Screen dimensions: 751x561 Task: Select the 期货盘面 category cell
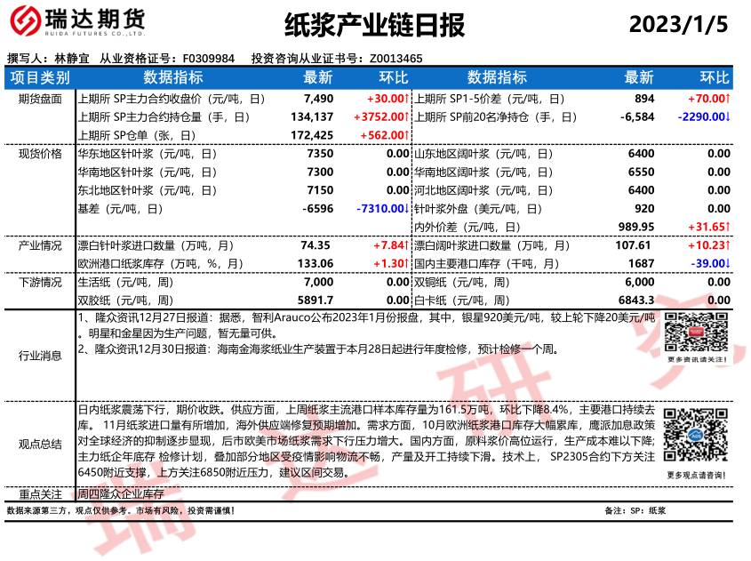(x=39, y=99)
